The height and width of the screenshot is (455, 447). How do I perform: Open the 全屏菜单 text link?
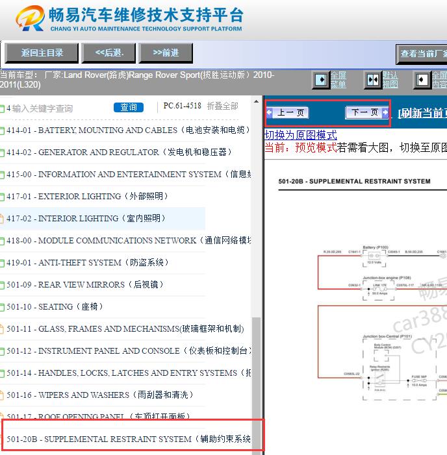tap(338, 80)
